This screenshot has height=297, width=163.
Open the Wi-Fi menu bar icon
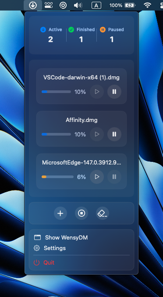coord(147,5)
